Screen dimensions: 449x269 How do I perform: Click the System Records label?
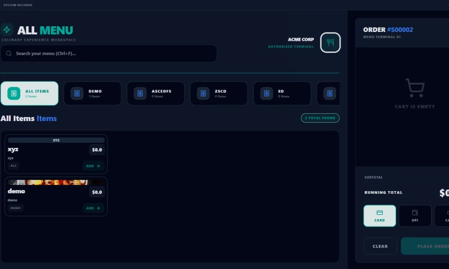click(18, 5)
